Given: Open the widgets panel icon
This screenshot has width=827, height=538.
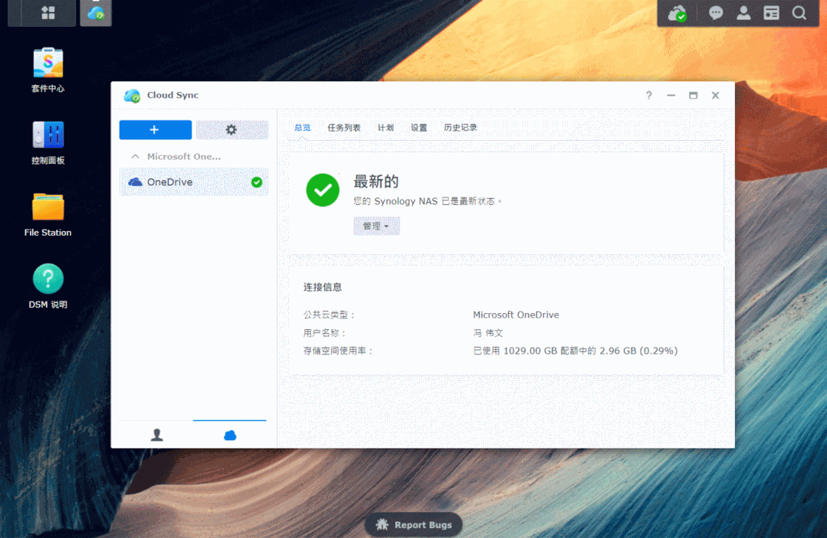Looking at the screenshot, I should tap(771, 13).
